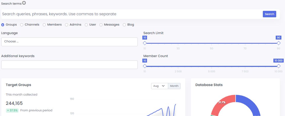
Task: Choose the Blog radio option
Action: [x=124, y=25]
